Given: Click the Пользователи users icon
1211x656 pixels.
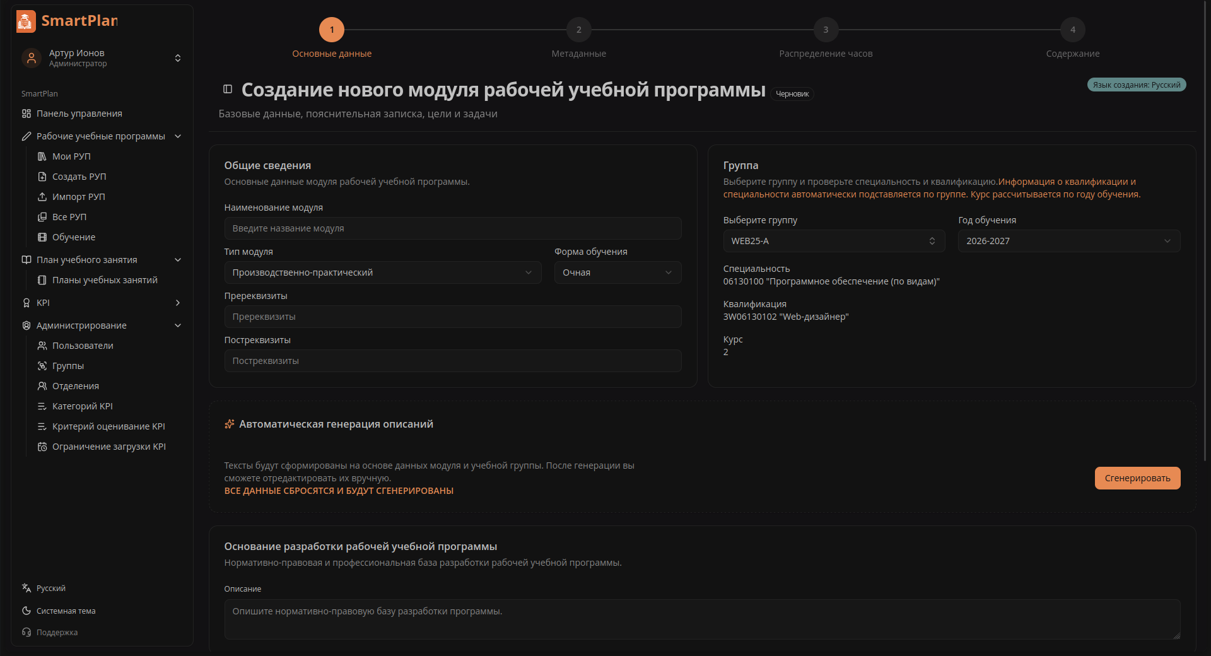Looking at the screenshot, I should click(42, 346).
